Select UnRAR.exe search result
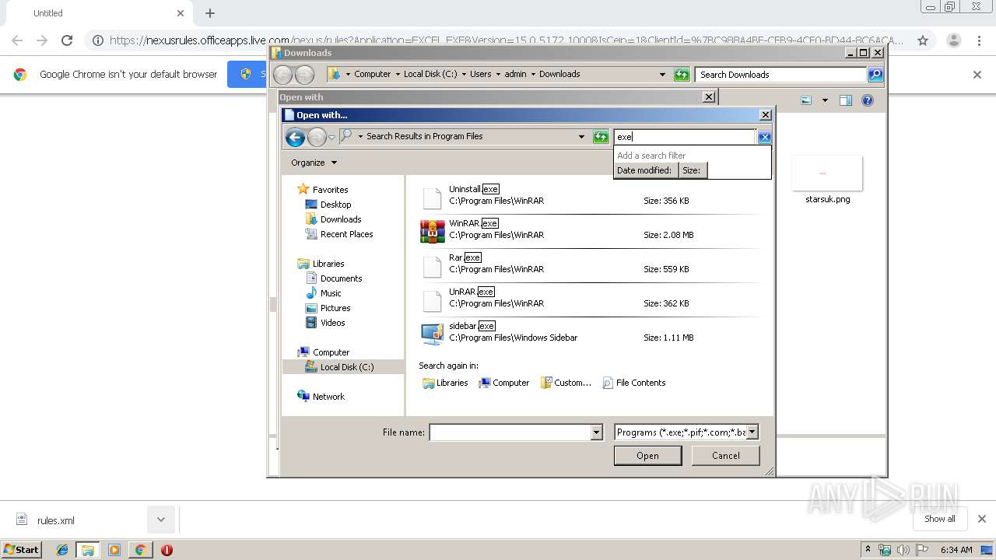 (590, 300)
